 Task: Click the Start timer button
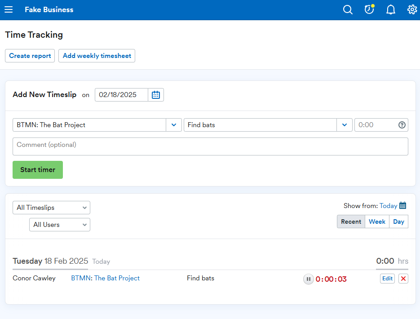point(38,170)
